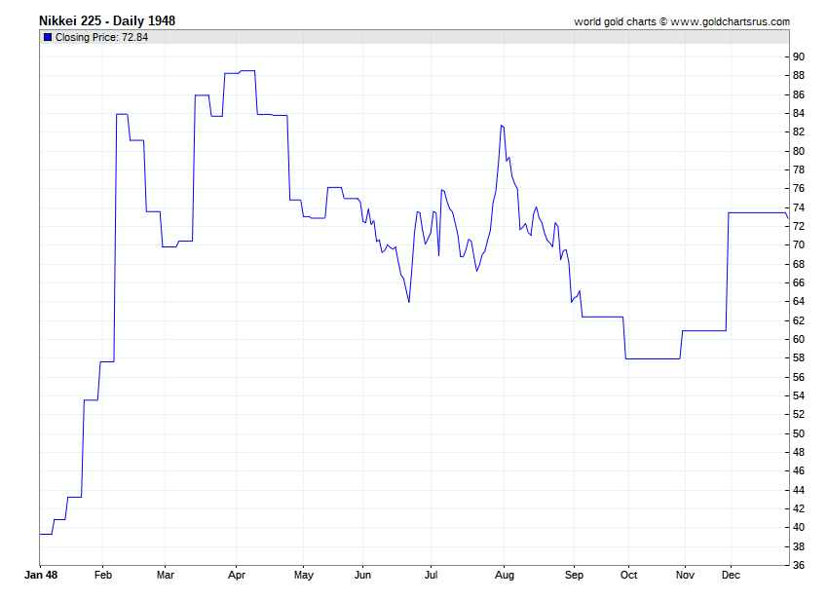
Task: Click the flat December plateau of the price line
Action: point(758,213)
